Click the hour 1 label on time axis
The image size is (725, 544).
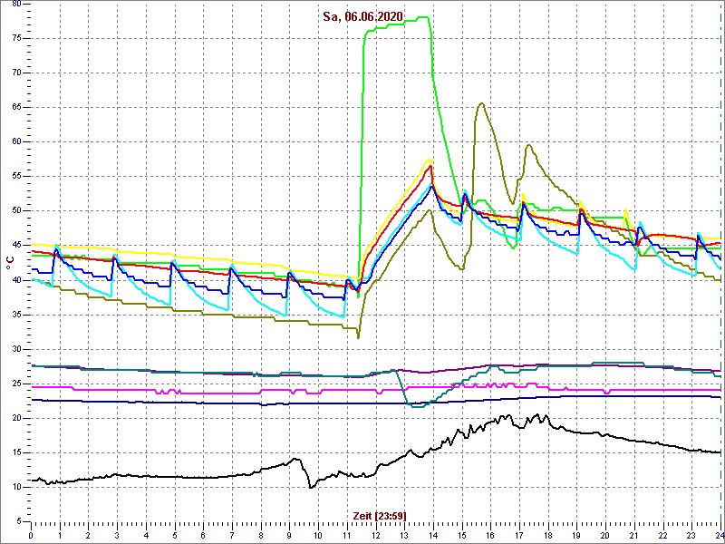60,536
